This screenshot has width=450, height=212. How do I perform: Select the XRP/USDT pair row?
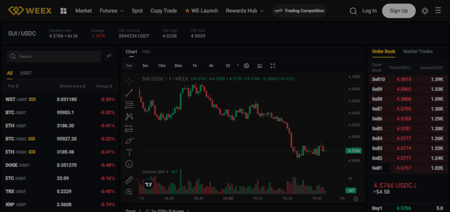click(x=60, y=204)
